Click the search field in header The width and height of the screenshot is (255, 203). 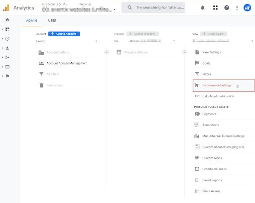coord(153,7)
